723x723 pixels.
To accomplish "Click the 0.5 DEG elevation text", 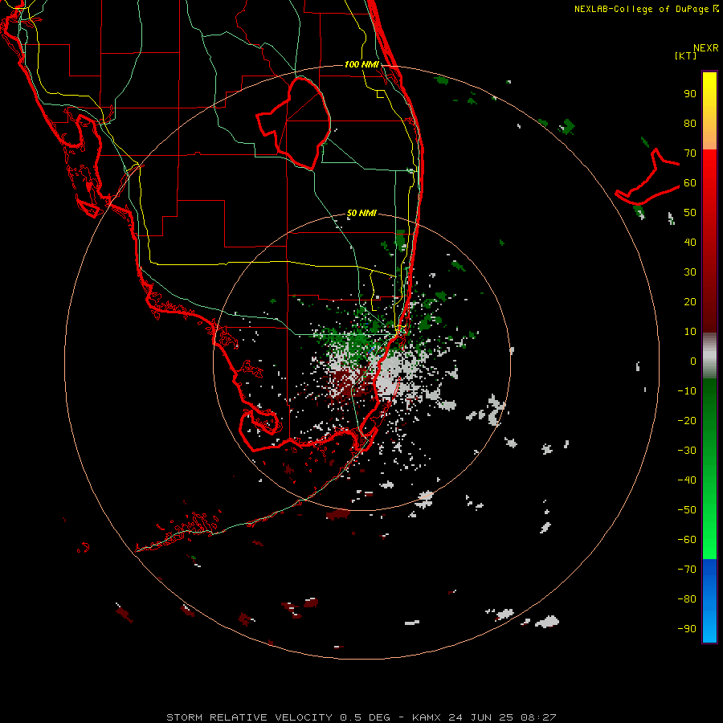I will click(x=366, y=717).
